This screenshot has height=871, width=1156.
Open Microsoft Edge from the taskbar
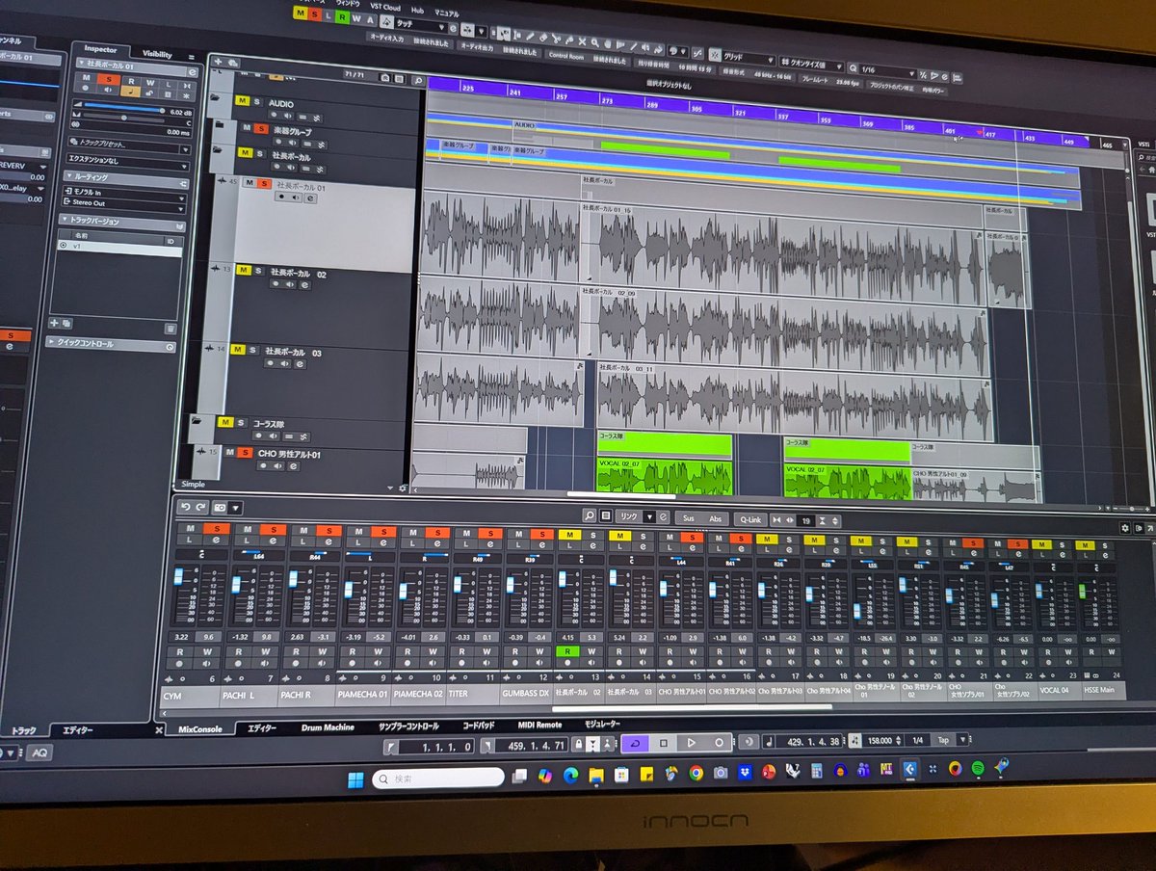(570, 776)
